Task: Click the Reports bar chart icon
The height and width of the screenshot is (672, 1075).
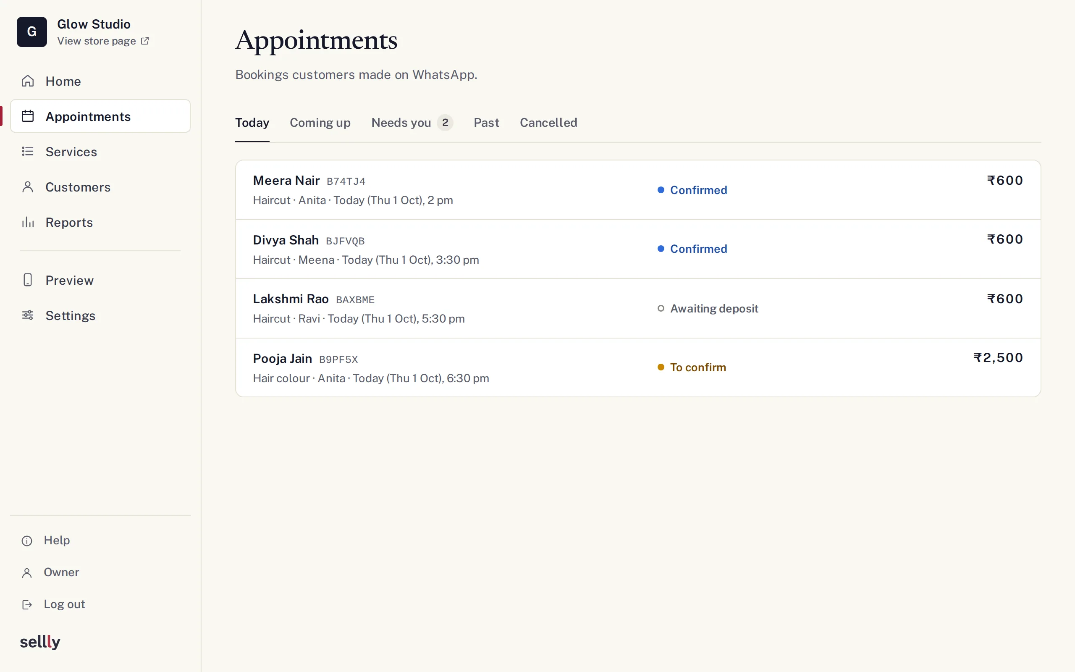Action: coord(28,222)
